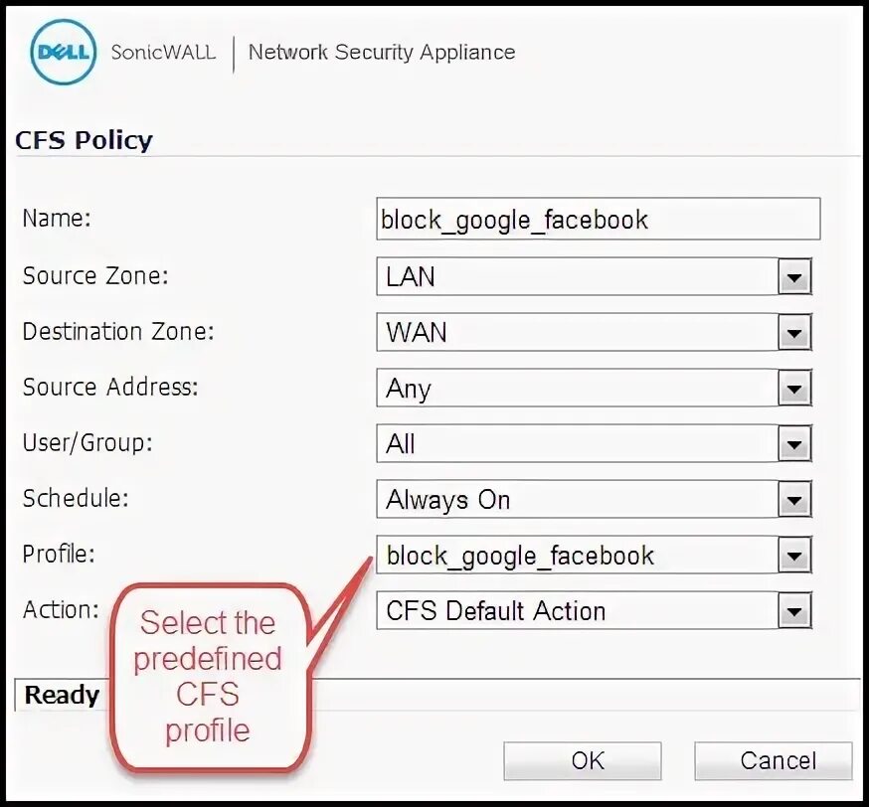Click the Name field containing block_google_facebook
Screen dimensions: 869x807
[599, 220]
